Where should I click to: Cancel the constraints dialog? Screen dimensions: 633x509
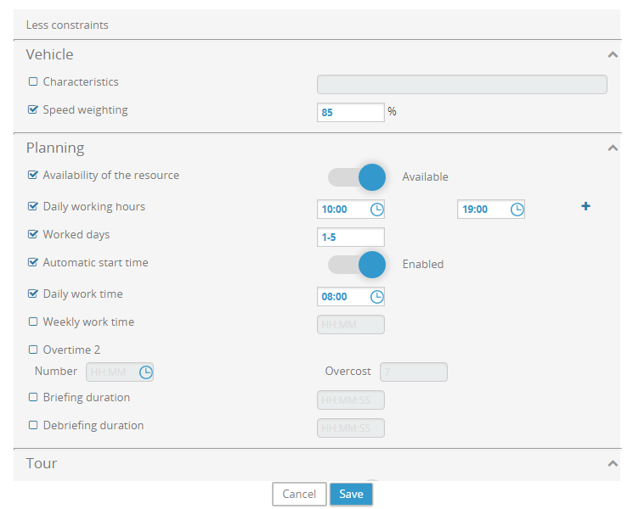(299, 494)
